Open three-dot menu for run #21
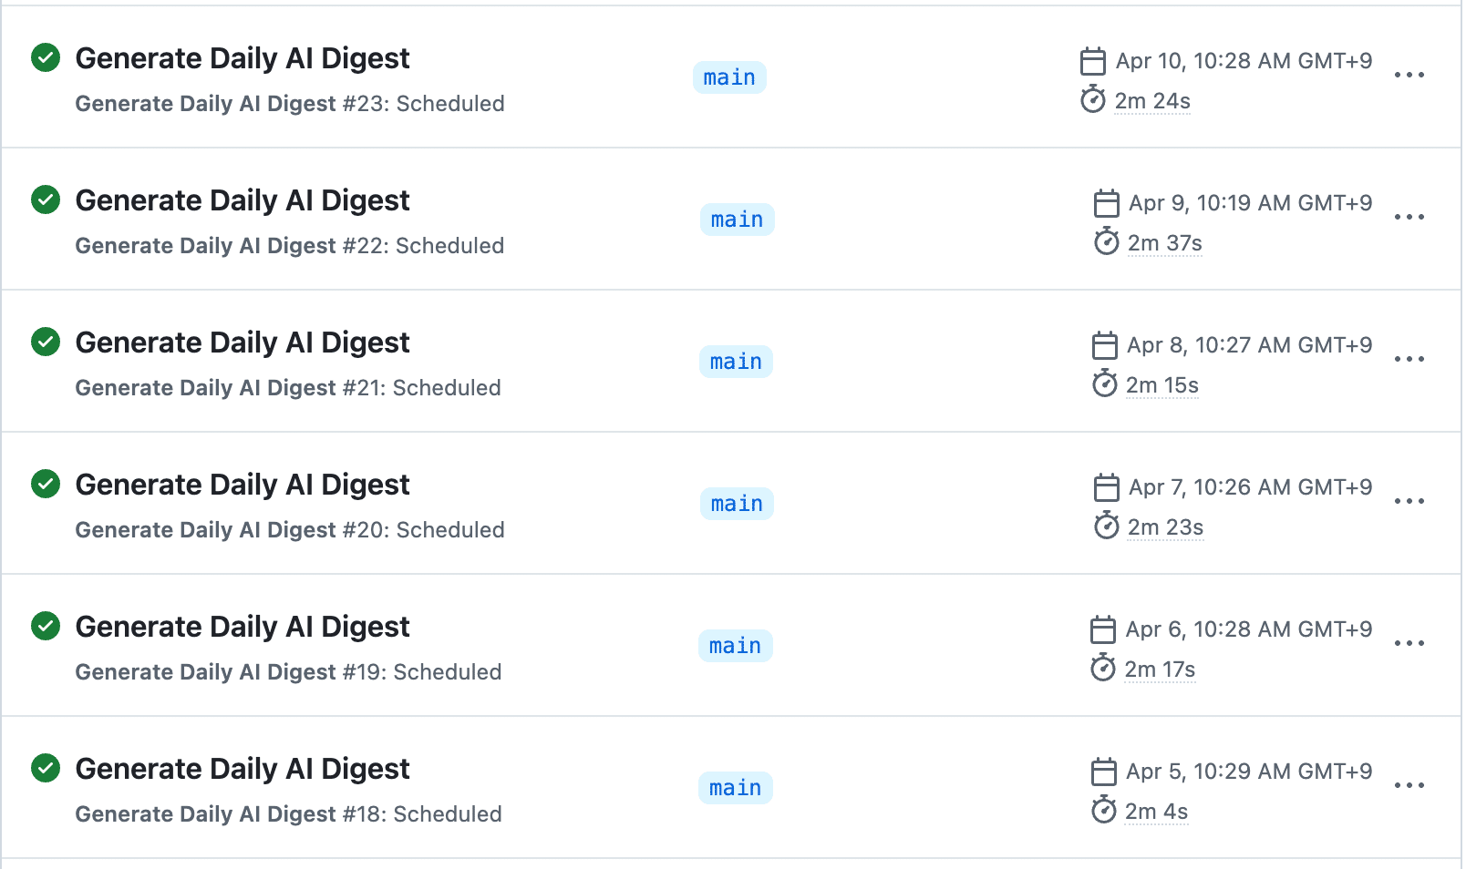Image resolution: width=1466 pixels, height=869 pixels. coord(1409,359)
